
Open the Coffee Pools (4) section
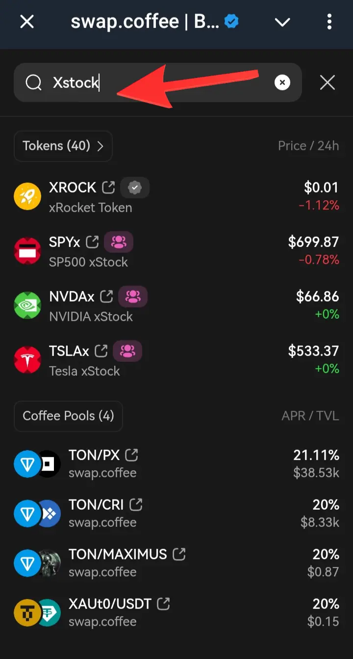pyautogui.click(x=68, y=416)
